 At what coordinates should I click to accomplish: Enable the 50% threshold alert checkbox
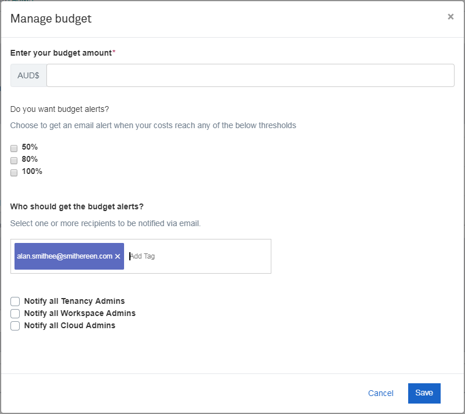click(14, 148)
